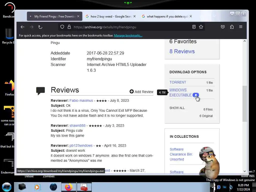This screenshot has height=192, width=256.
Task: Click the 'that but its' desktop icon
Action: click(x=7, y=140)
